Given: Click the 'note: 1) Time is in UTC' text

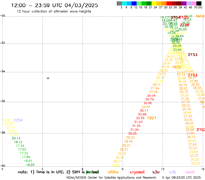Looking at the screenshot, I should 41,172.
